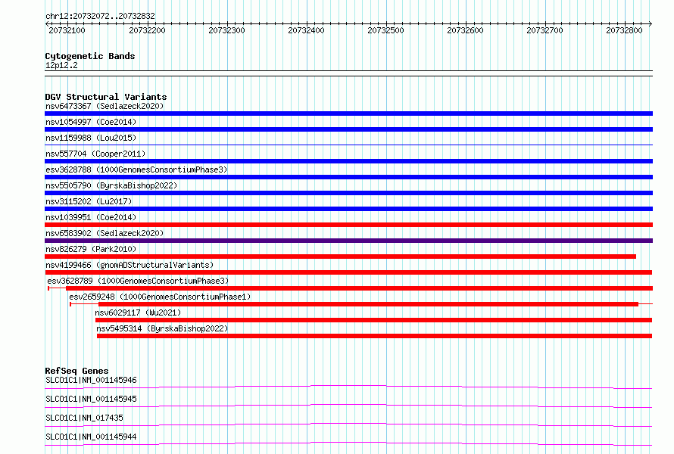Click the blue bar under nsv6473367
Viewport: 674px width, 454px height.
click(x=348, y=113)
